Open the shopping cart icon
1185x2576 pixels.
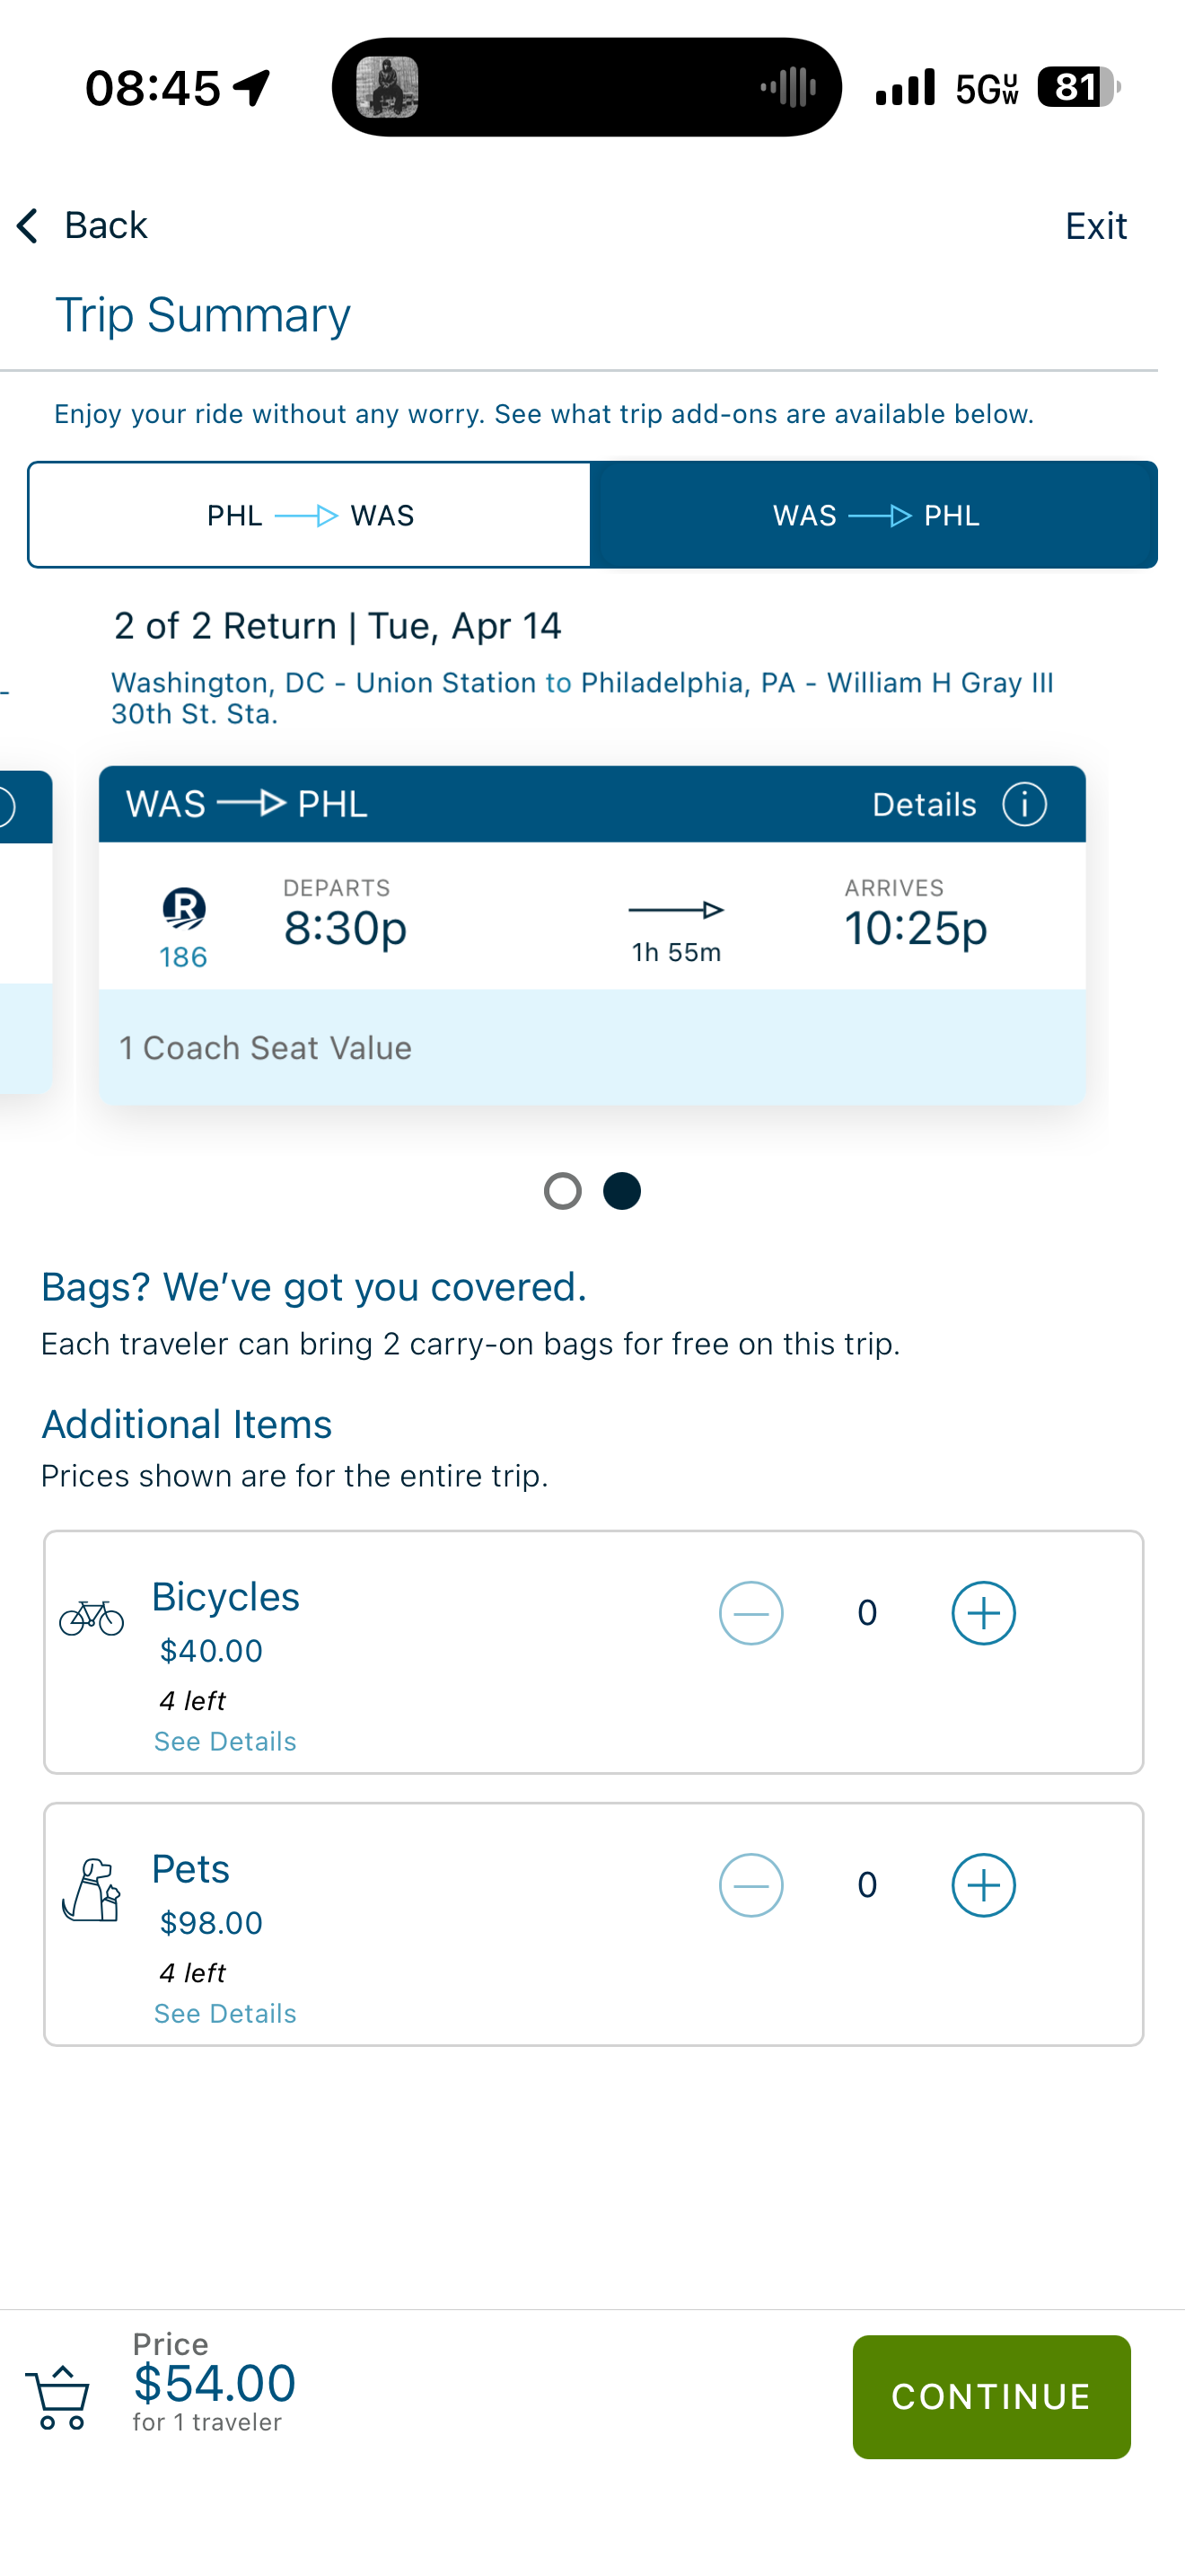click(58, 2397)
